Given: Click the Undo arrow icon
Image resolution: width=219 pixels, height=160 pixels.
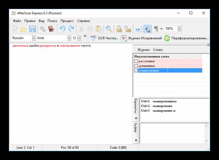Looking at the screenshot, I should pos(63,29).
